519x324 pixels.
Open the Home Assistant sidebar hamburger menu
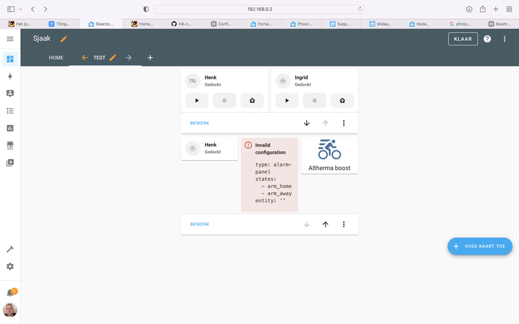(10, 39)
